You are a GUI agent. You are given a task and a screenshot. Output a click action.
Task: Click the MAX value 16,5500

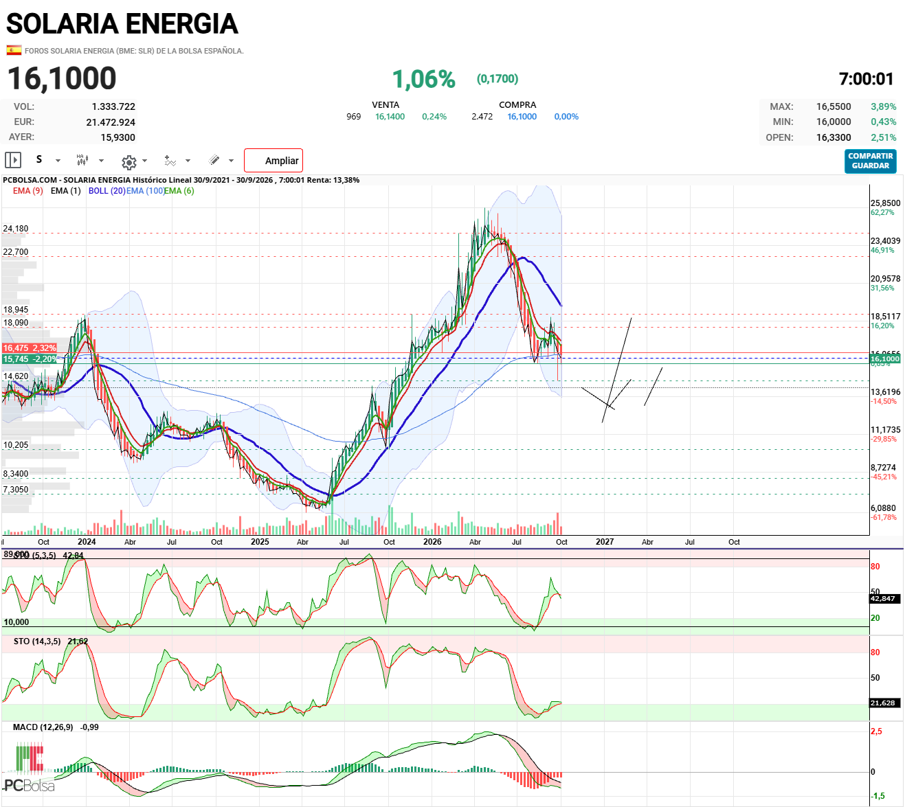[834, 106]
